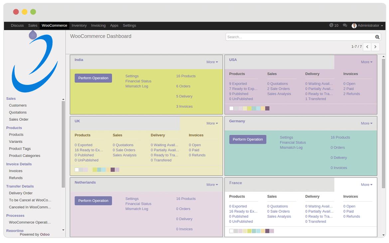The height and width of the screenshot is (243, 389).
Task: Click the dashboard Search input field
Action: pos(299,37)
